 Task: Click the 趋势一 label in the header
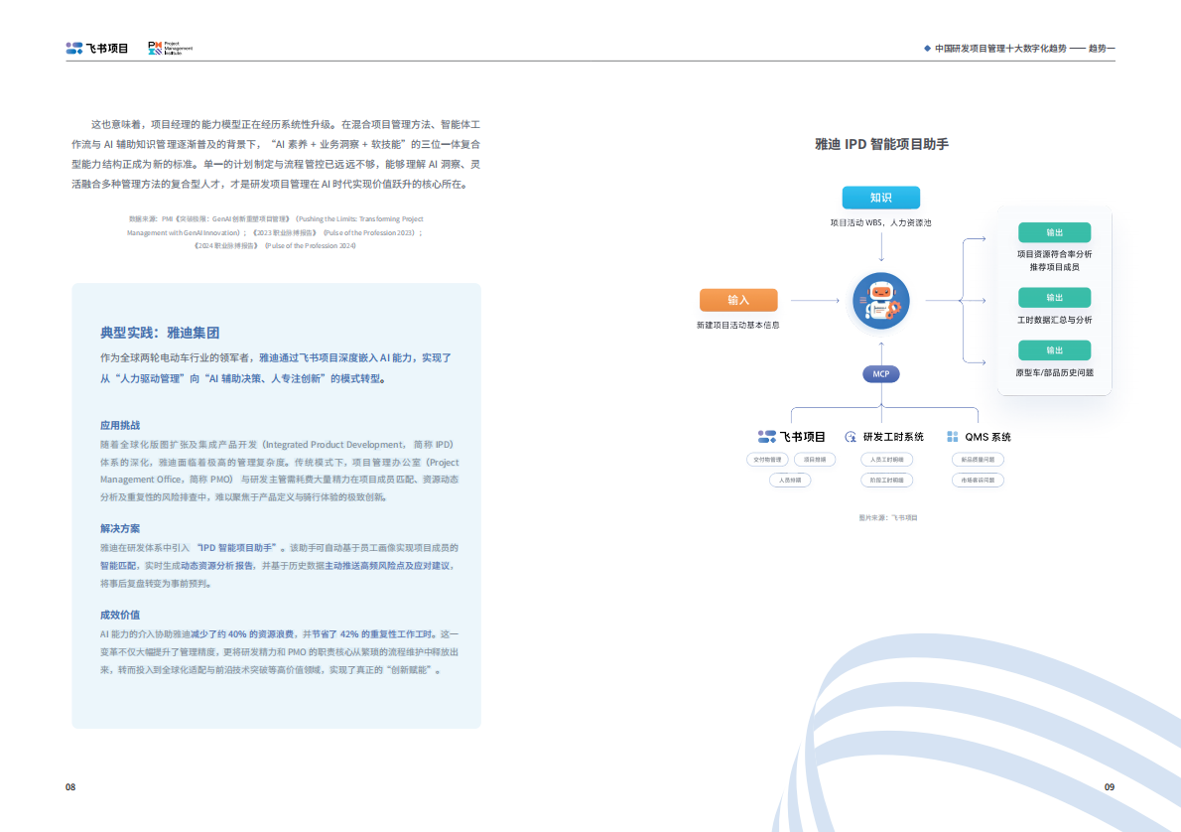(1102, 49)
